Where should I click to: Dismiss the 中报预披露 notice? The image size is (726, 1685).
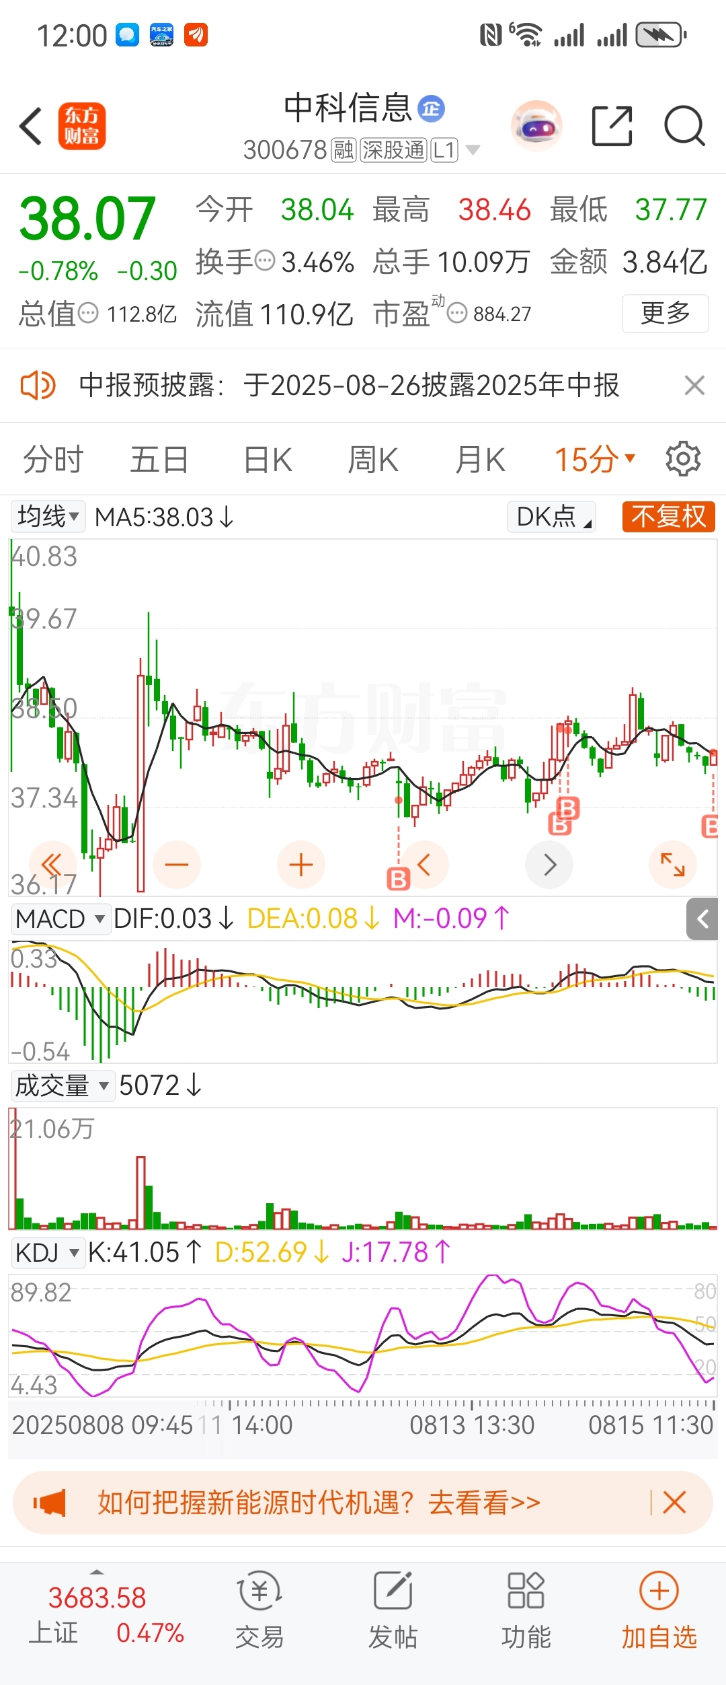point(694,386)
